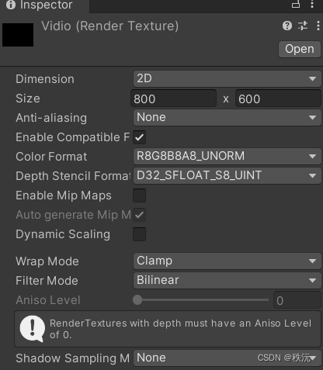Click the Open button

(x=300, y=49)
